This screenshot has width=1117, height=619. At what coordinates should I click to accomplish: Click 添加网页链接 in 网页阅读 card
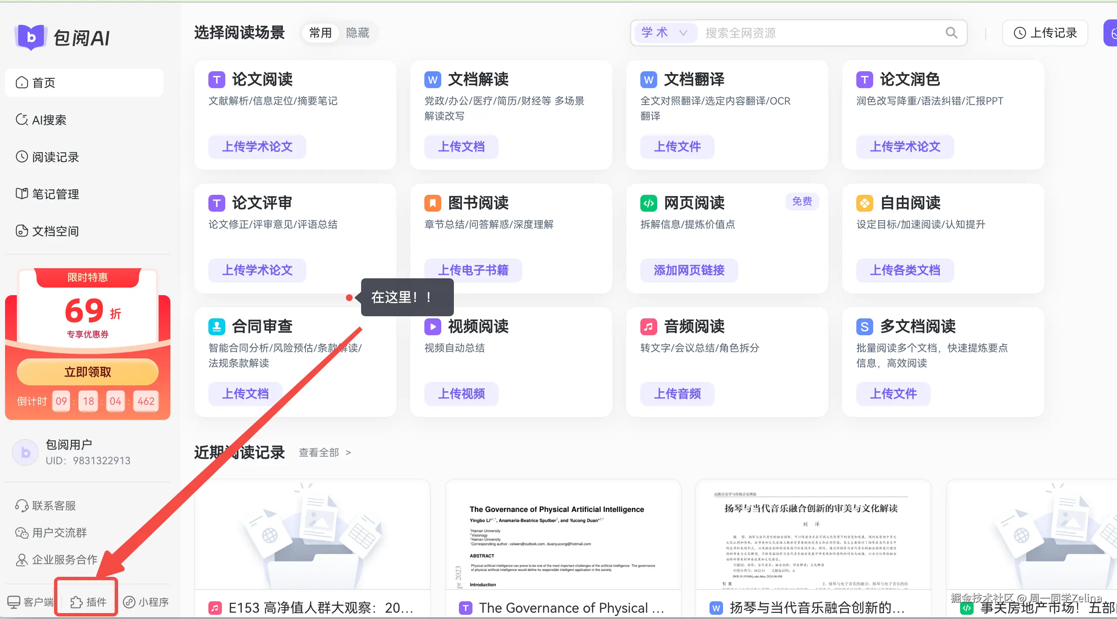[688, 270]
